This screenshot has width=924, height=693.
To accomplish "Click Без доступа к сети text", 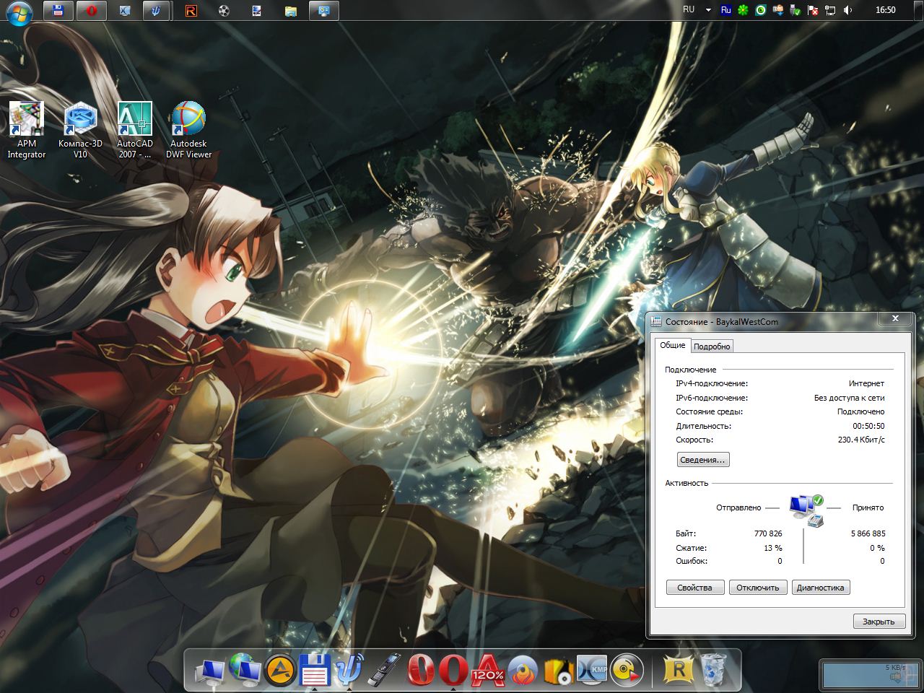I will click(x=849, y=398).
